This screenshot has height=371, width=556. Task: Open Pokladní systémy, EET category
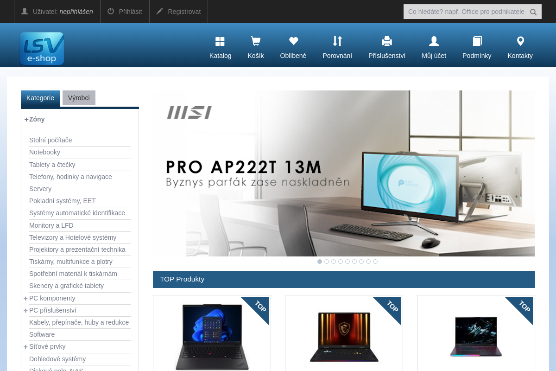[63, 201]
